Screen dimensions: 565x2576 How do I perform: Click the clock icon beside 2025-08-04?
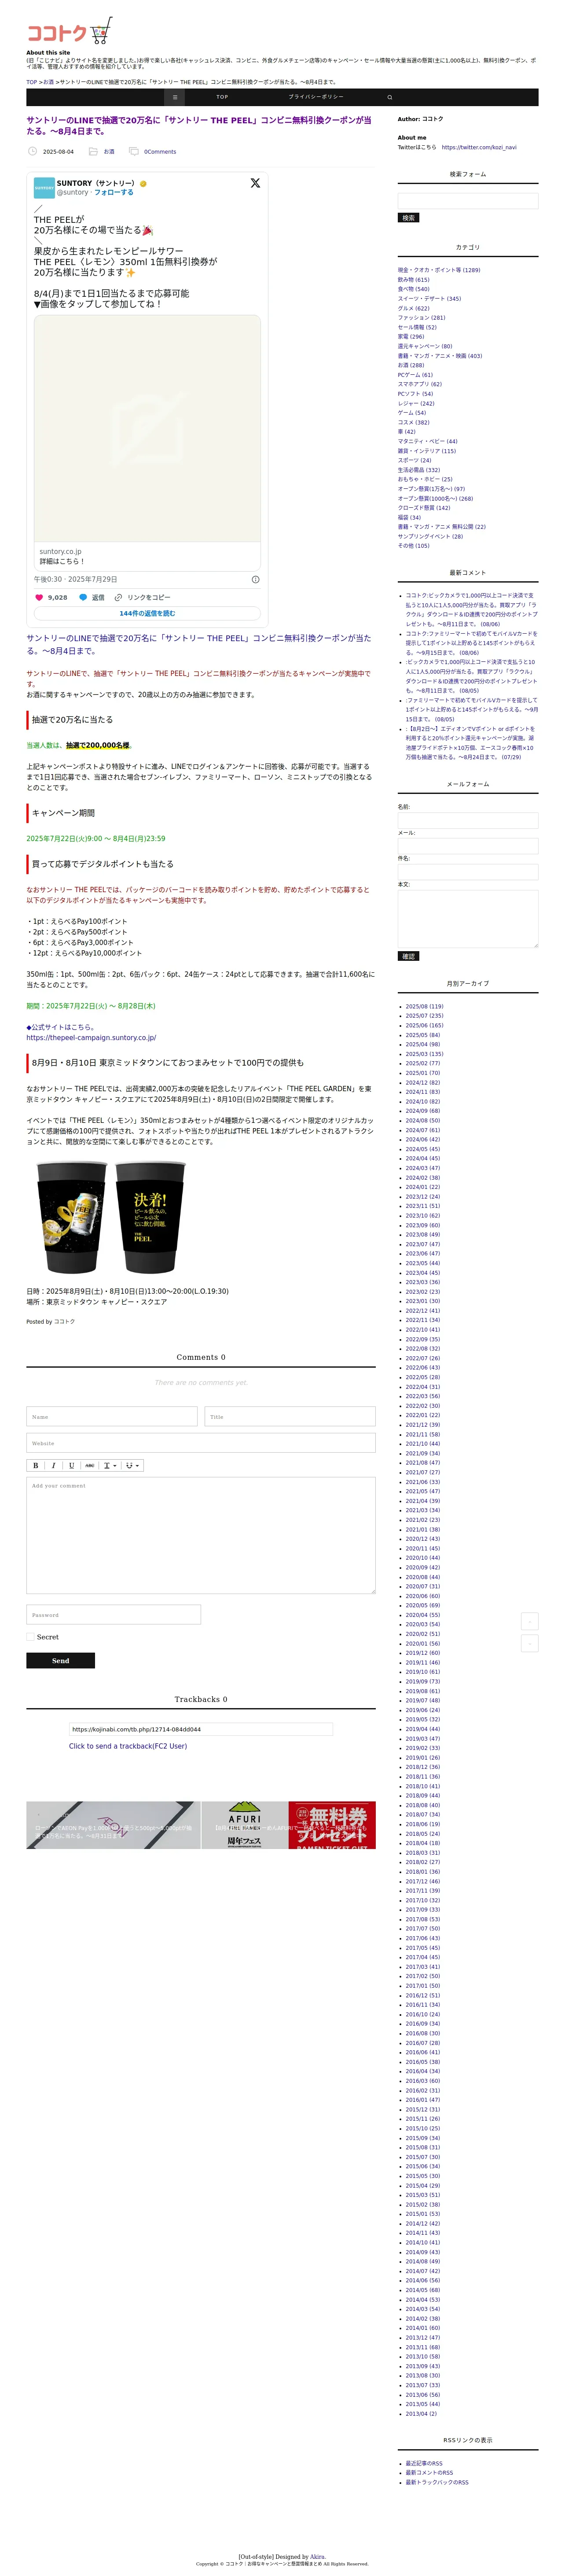32,151
